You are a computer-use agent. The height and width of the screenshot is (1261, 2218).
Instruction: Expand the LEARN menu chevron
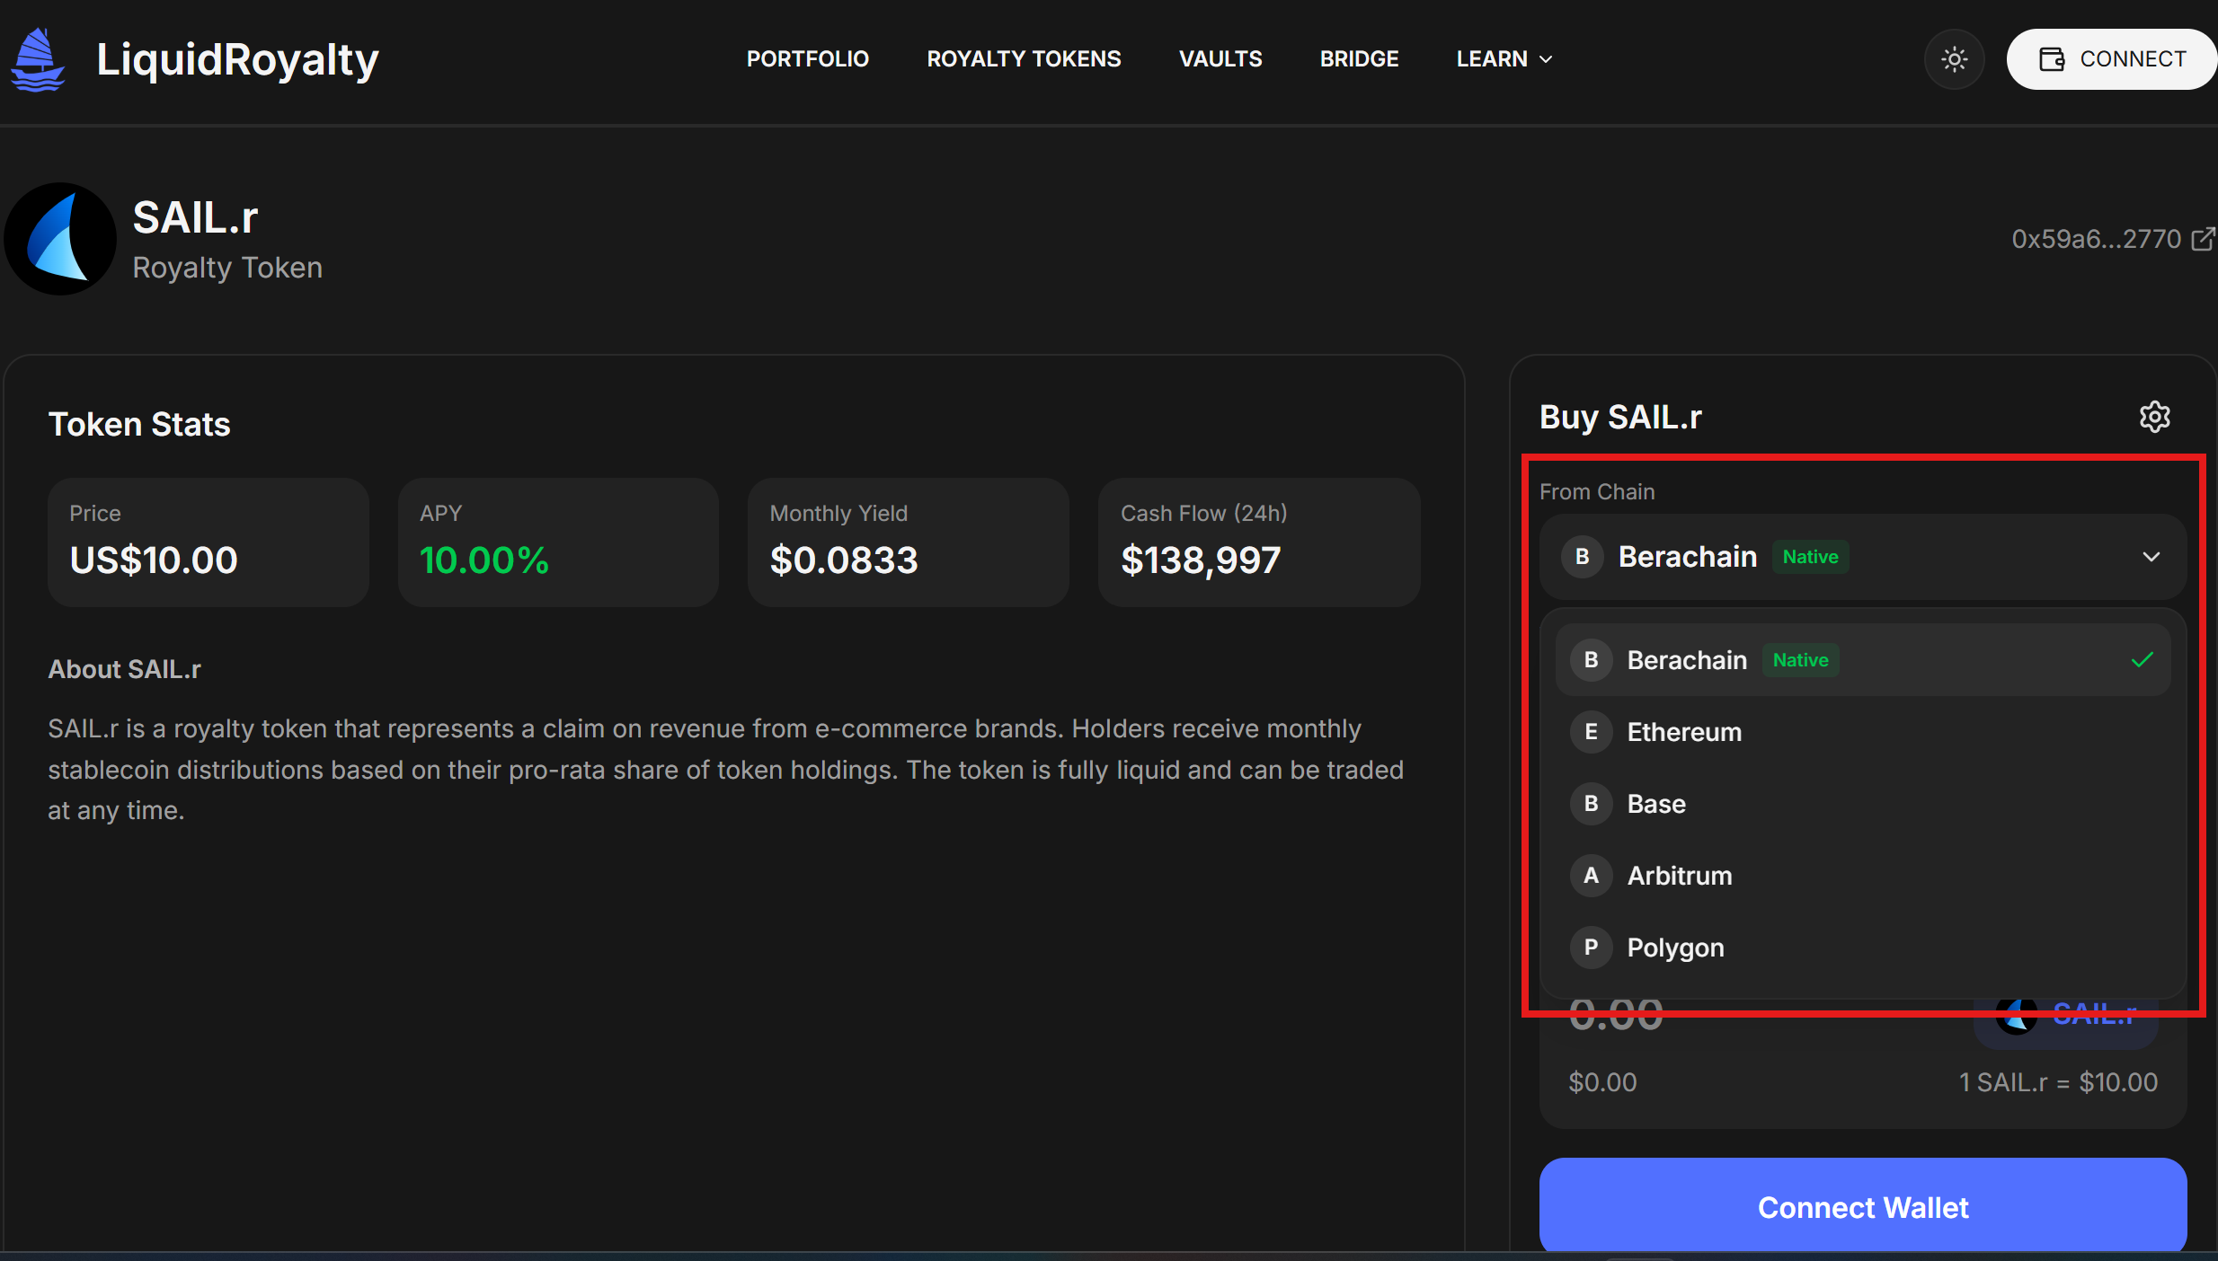click(1546, 59)
